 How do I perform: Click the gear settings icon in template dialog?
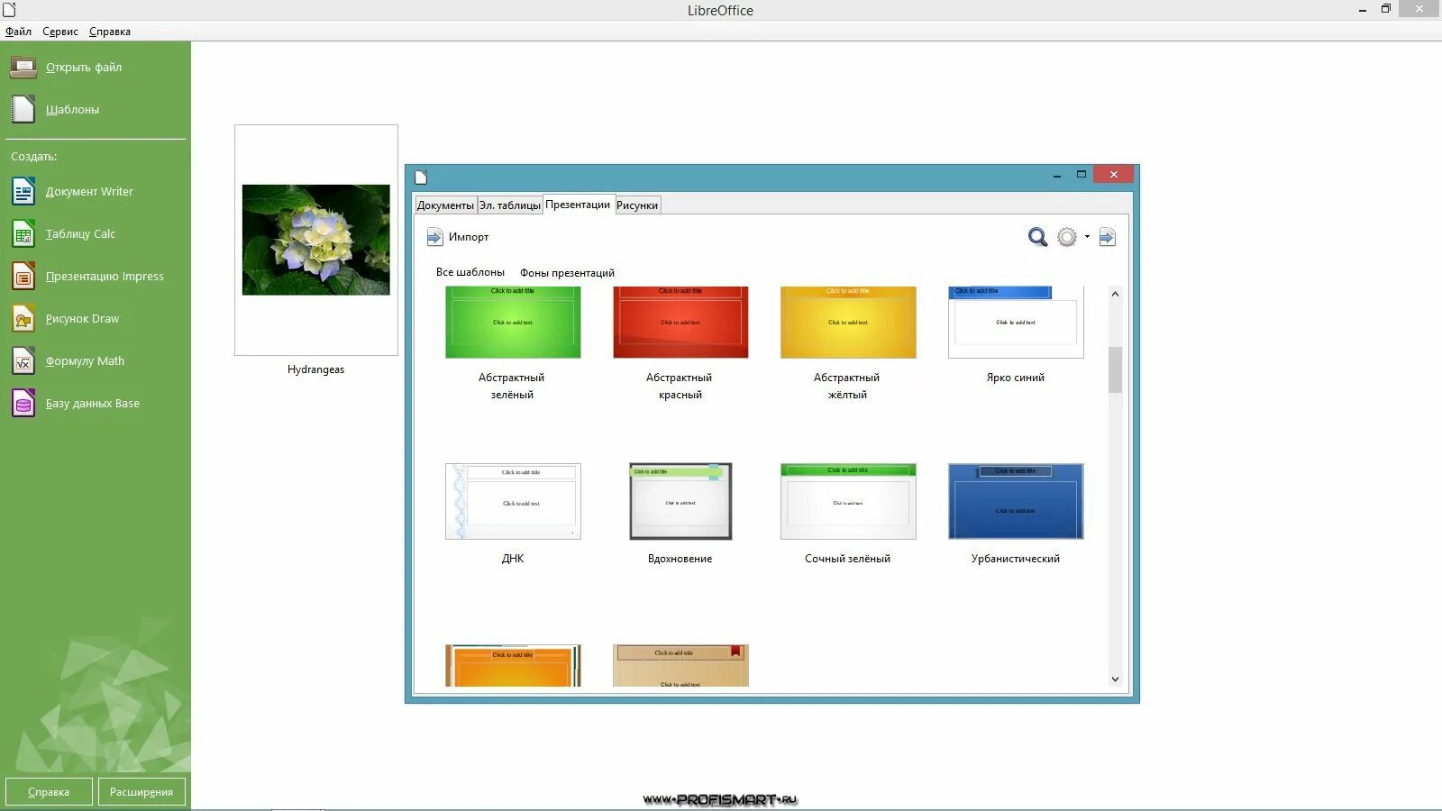(x=1067, y=237)
